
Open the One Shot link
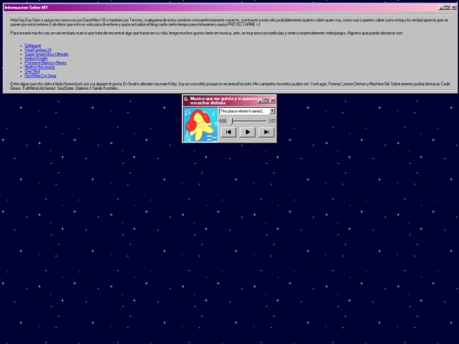tap(32, 71)
